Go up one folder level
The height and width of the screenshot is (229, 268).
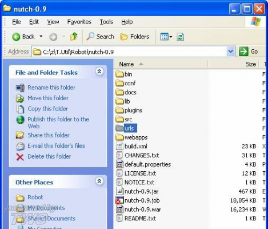pyautogui.click(x=74, y=37)
